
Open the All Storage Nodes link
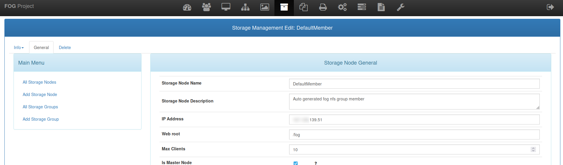point(39,82)
